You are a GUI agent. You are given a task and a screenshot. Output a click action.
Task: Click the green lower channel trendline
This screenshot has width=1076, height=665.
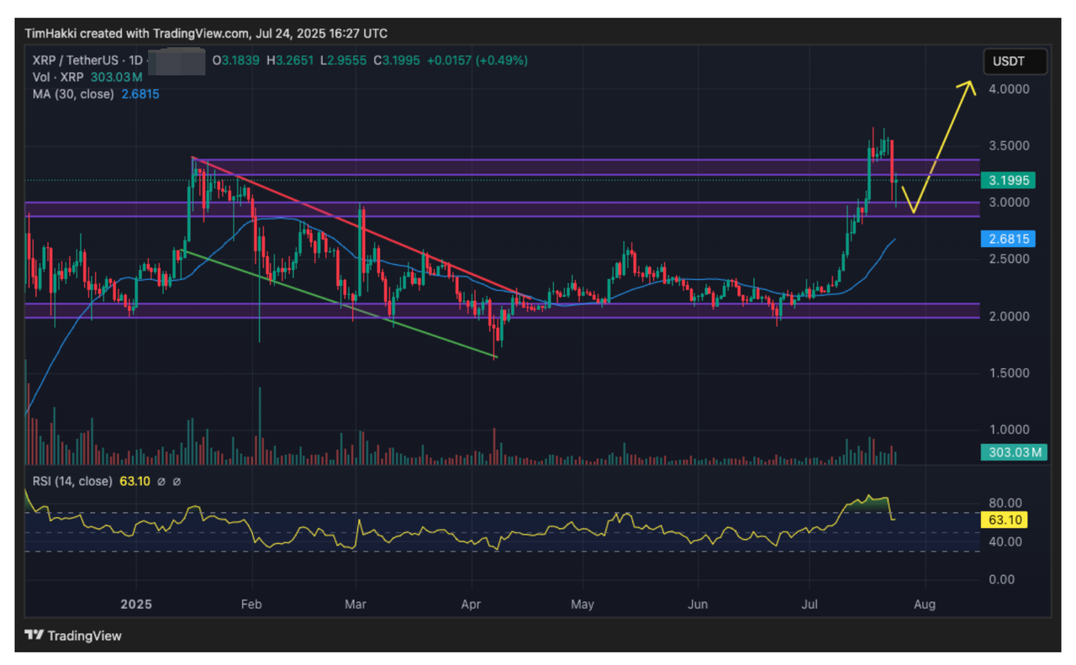click(x=336, y=303)
